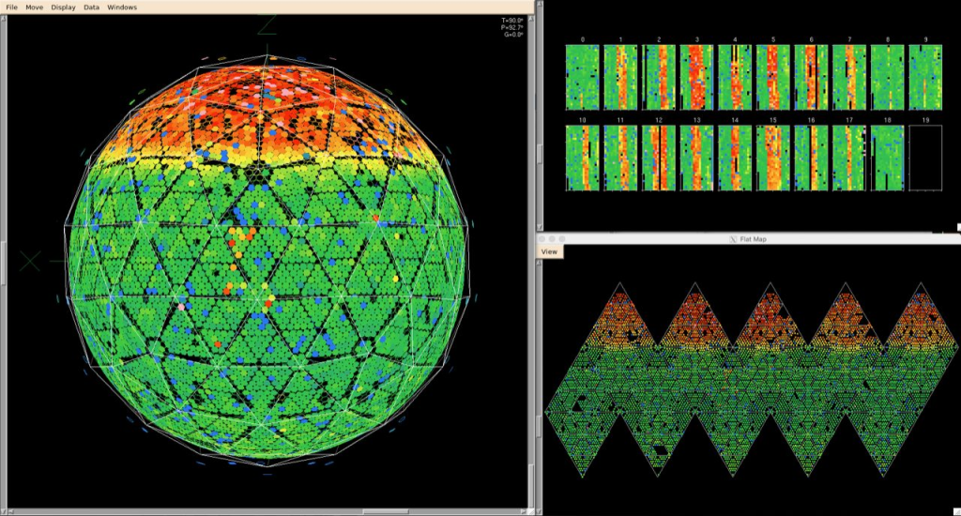Click the green Z axis marker
The image size is (961, 516).
267,23
